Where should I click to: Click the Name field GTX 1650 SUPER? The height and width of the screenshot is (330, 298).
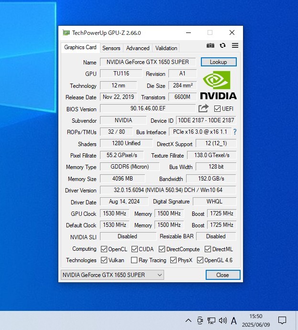pos(148,62)
